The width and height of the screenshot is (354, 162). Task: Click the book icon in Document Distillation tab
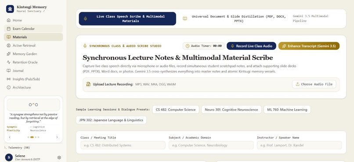[x=185, y=18]
